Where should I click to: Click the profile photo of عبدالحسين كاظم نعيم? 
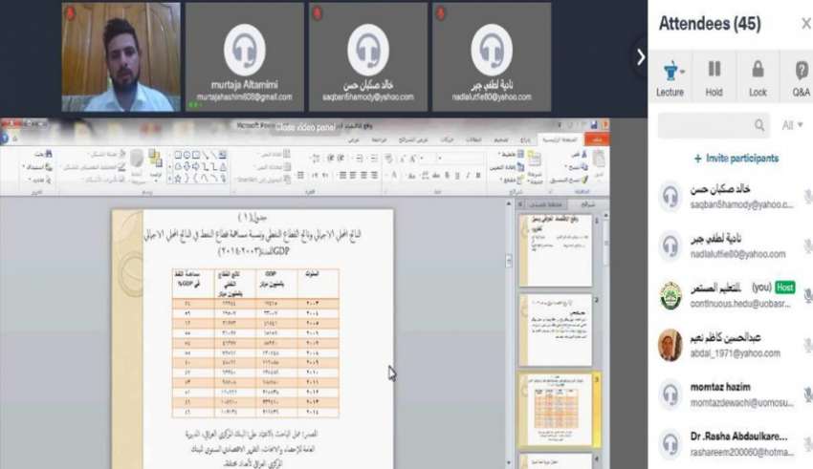pos(670,344)
